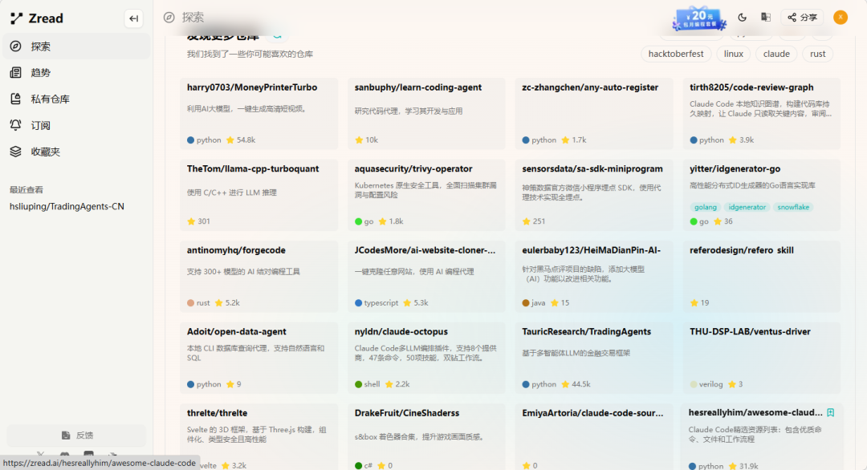The image size is (867, 470).
Task: Click the snowflake tag on idgenerator-go card
Action: tap(793, 207)
